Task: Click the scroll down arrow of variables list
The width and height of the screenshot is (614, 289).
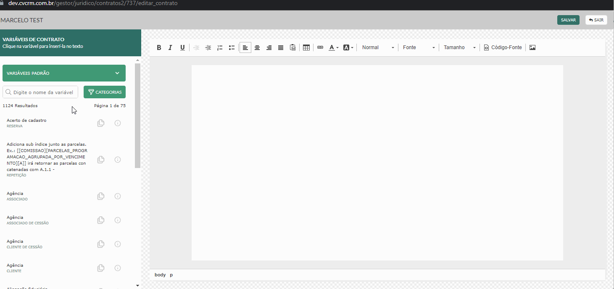Action: [137, 285]
